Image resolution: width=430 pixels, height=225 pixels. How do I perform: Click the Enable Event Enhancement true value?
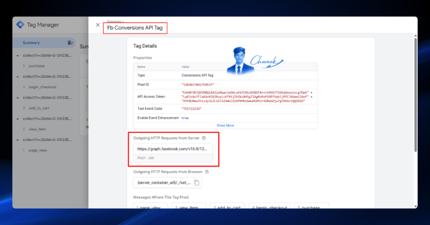click(x=185, y=118)
